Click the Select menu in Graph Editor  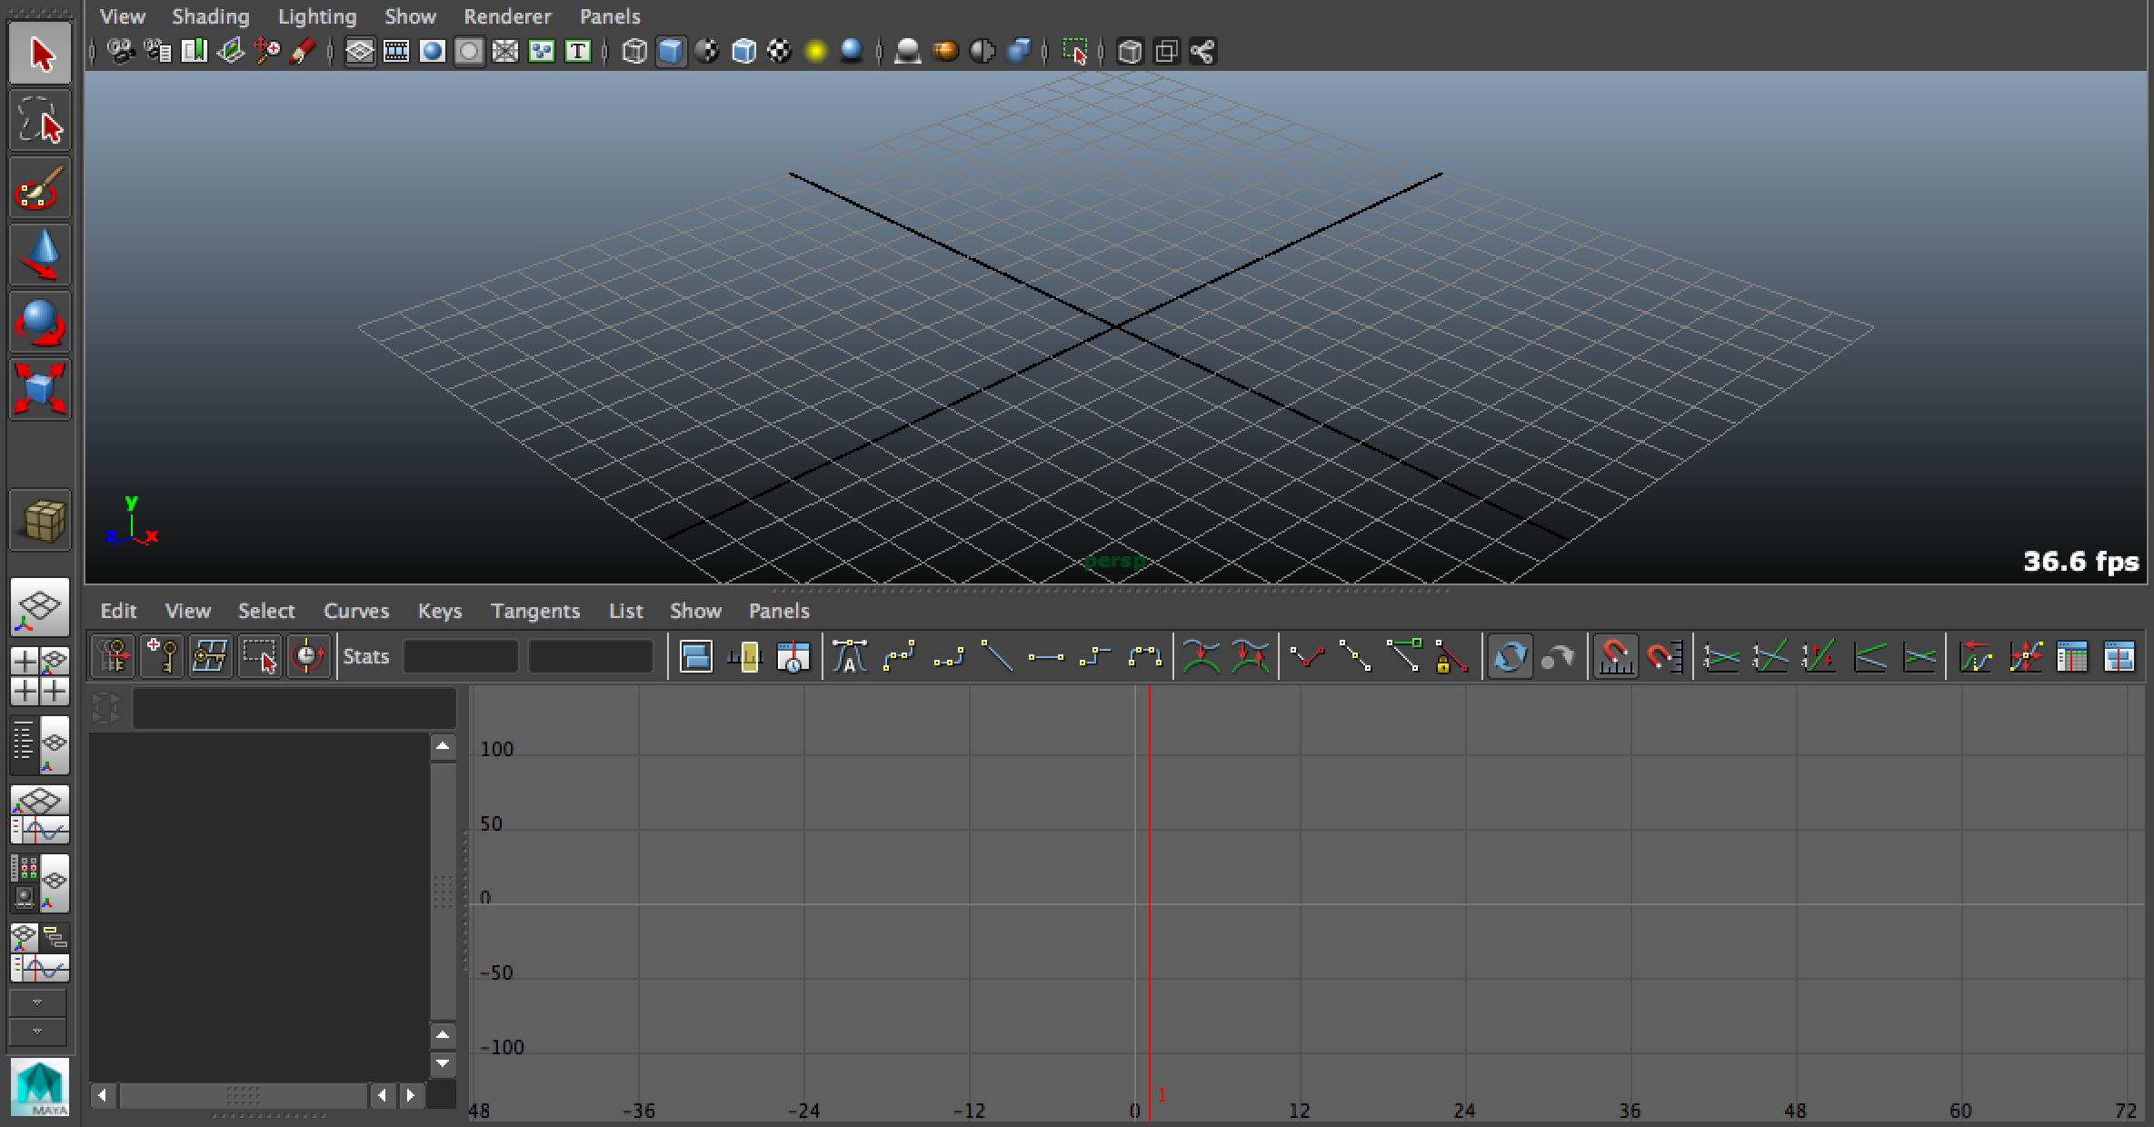266,611
